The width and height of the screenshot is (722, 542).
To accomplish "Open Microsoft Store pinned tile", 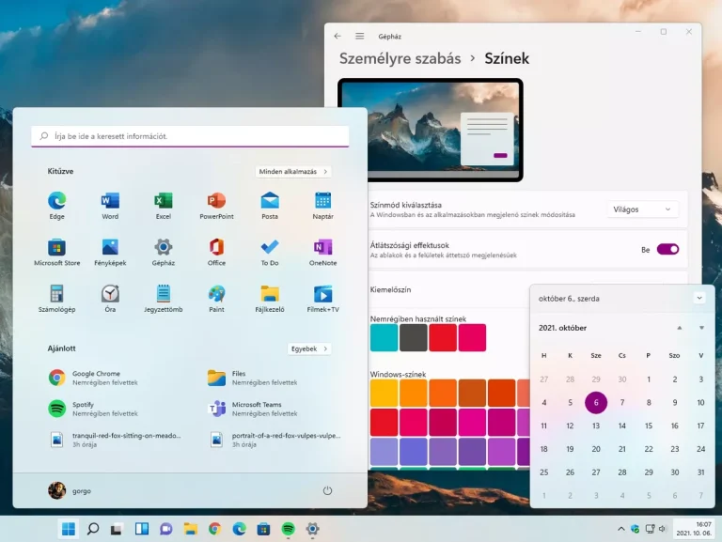I will click(x=57, y=252).
